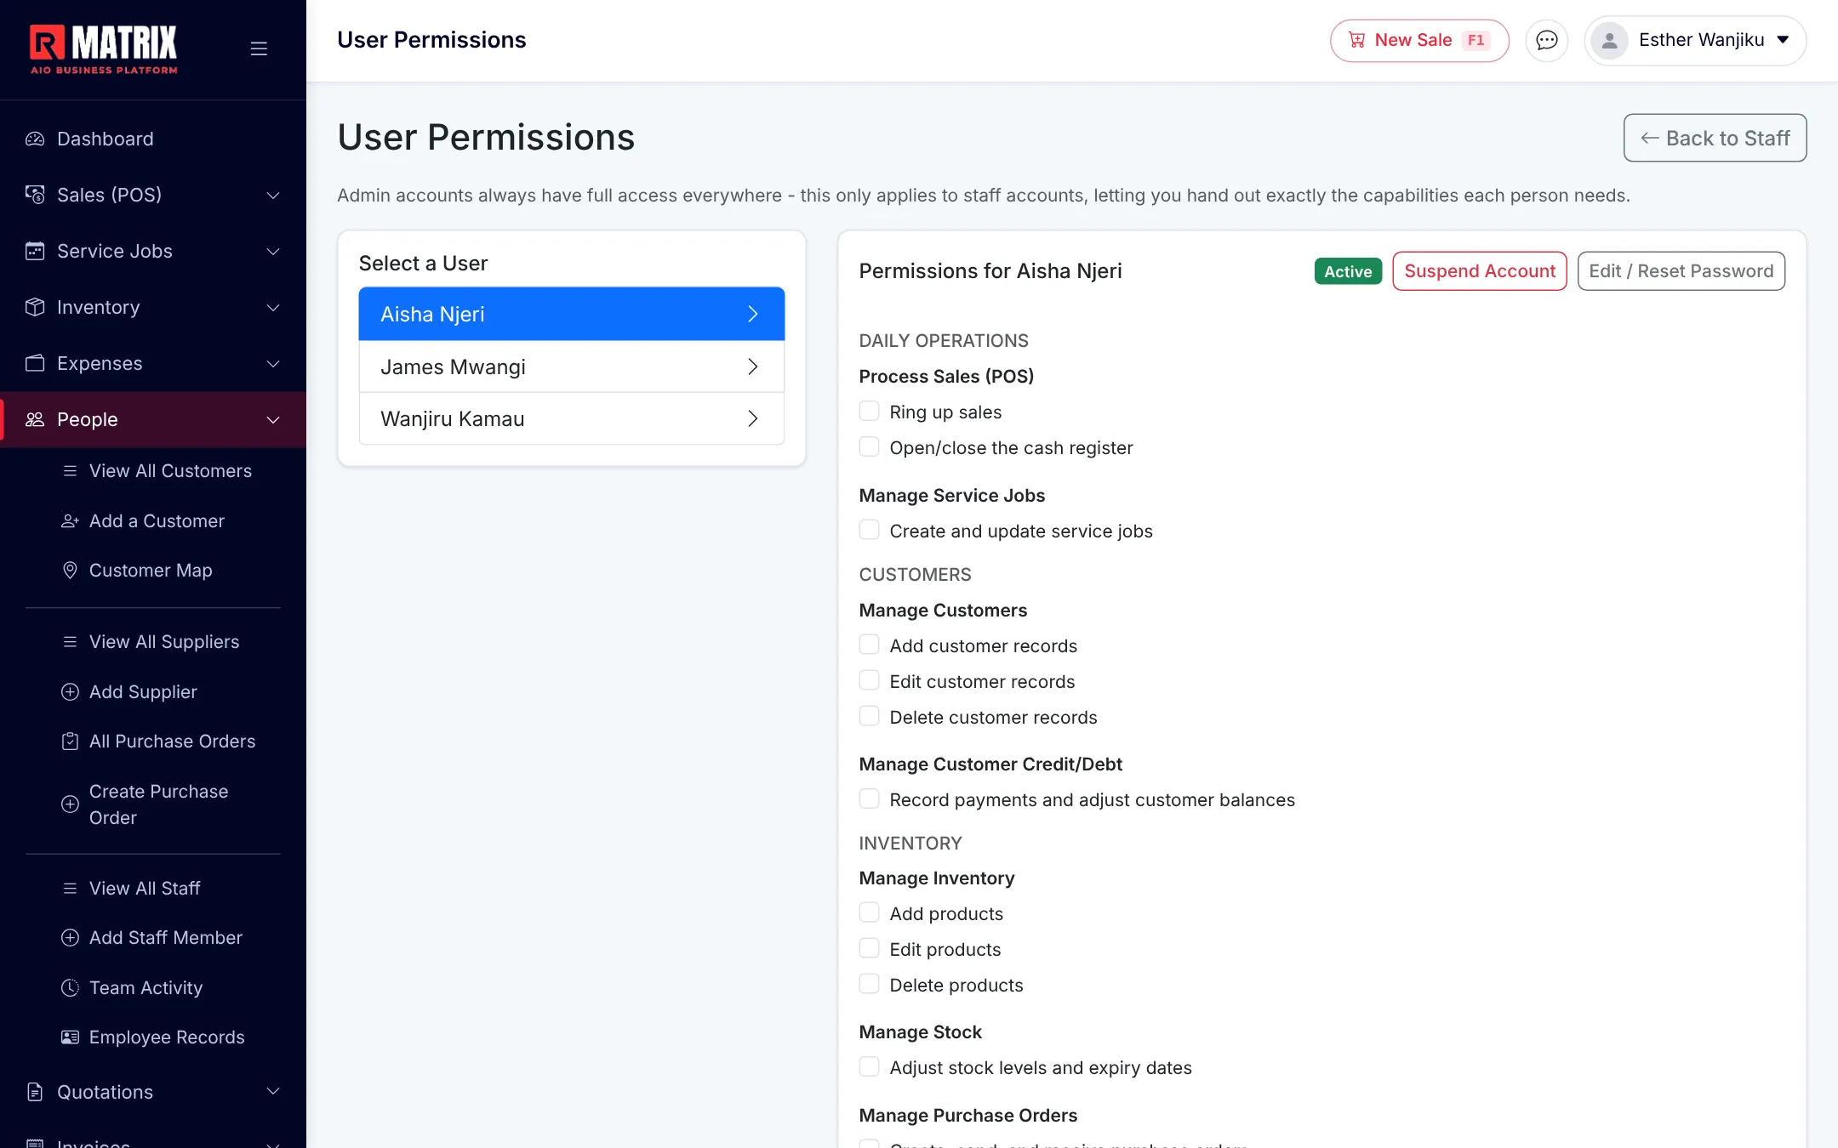
Task: Check Create and update service jobs
Action: 869,531
